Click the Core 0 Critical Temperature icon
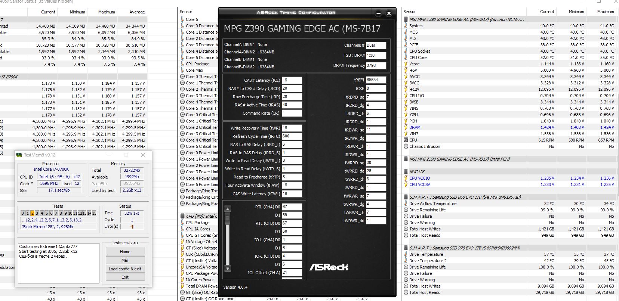This screenshot has width=619, height=301. (x=182, y=115)
